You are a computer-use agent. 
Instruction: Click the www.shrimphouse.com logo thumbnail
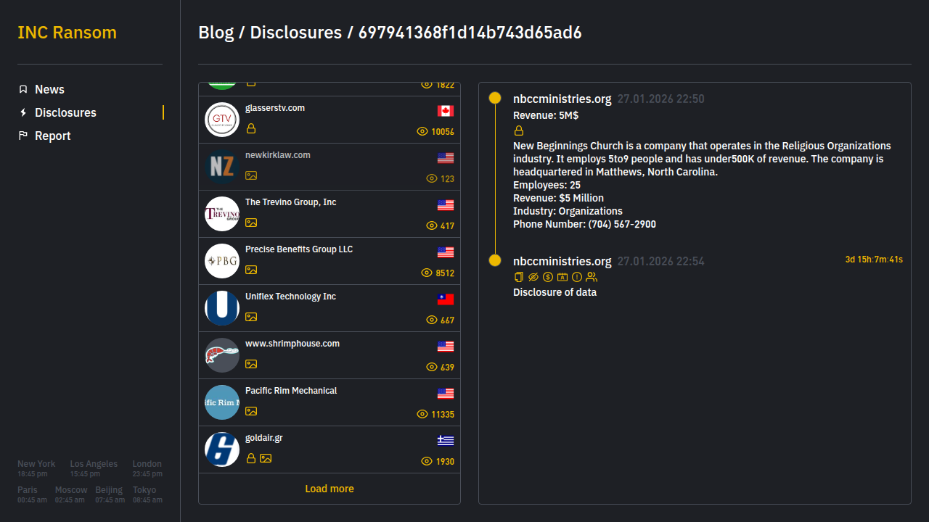[x=222, y=355]
